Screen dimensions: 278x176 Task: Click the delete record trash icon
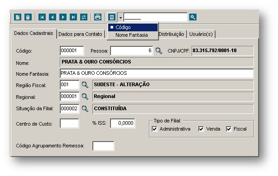pyautogui.click(x=28, y=17)
